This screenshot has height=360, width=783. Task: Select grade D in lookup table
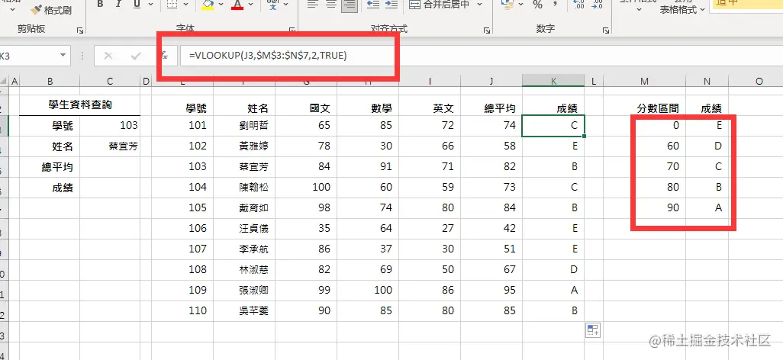[707, 146]
